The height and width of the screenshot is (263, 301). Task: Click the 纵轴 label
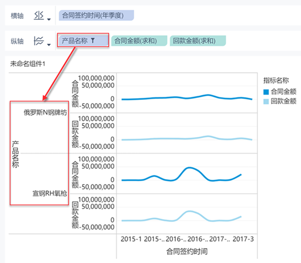(17, 41)
